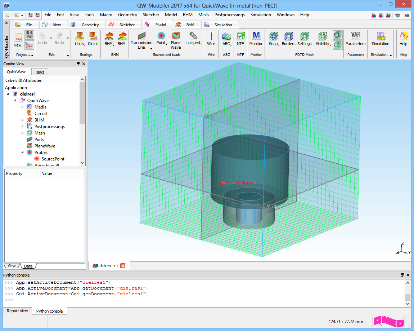
Task: Expand the BHM tree node
Action: click(x=22, y=120)
